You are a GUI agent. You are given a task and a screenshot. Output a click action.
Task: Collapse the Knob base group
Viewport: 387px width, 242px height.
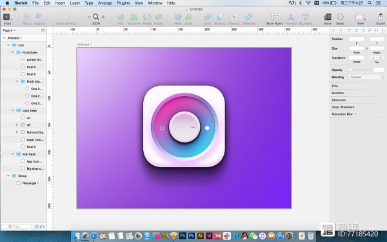click(13, 52)
